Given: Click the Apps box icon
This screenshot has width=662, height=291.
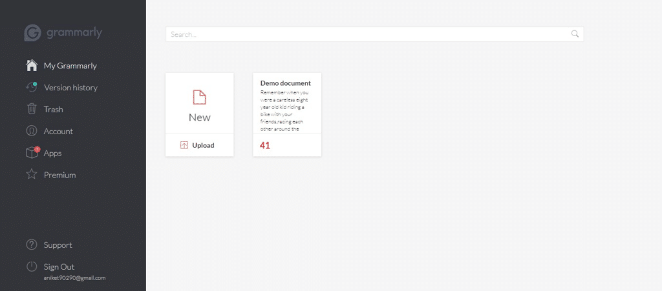Looking at the screenshot, I should tap(32, 153).
